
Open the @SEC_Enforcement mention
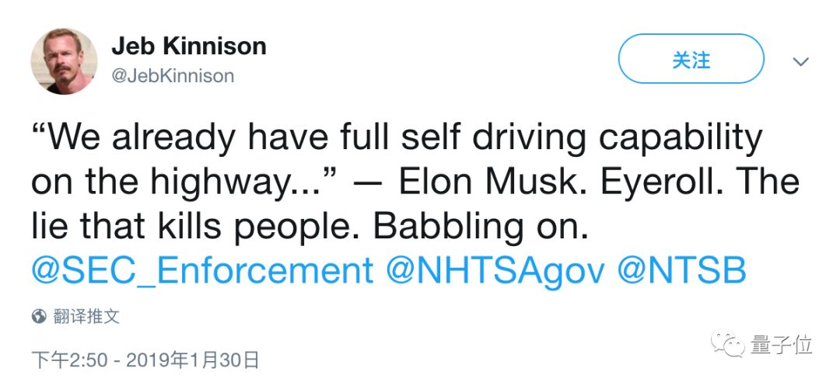pos(202,271)
